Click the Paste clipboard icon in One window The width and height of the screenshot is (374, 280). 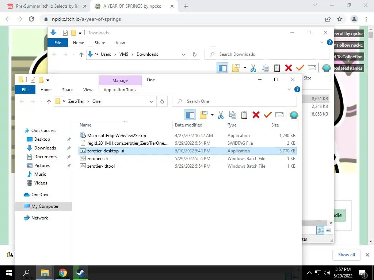click(244, 115)
